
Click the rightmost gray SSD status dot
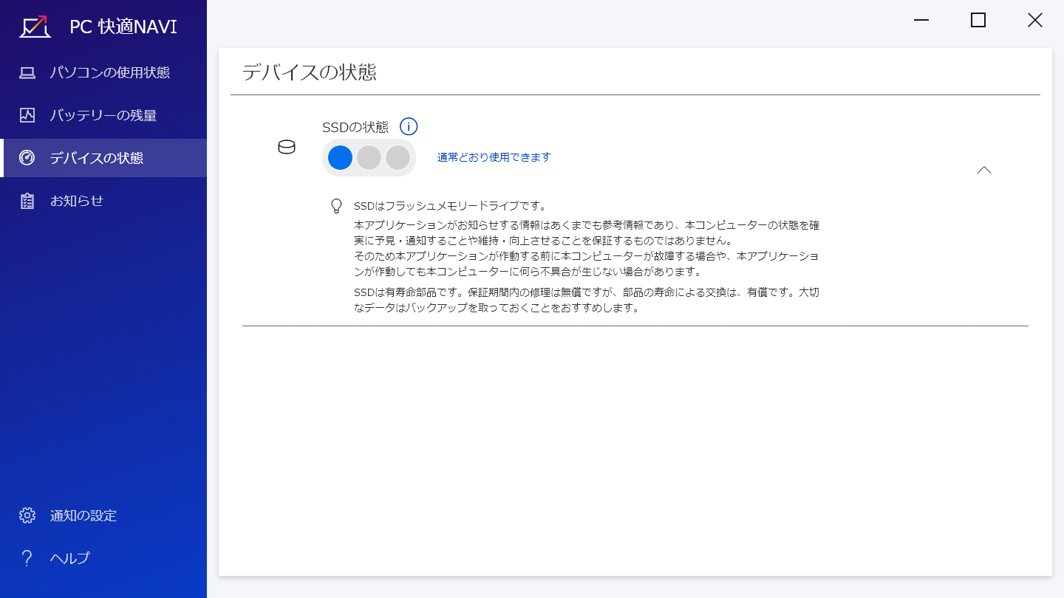click(x=398, y=158)
